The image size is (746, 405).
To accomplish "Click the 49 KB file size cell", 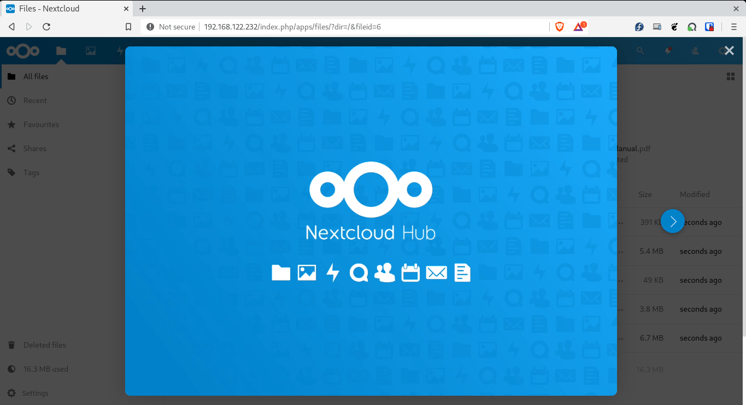I will (653, 281).
